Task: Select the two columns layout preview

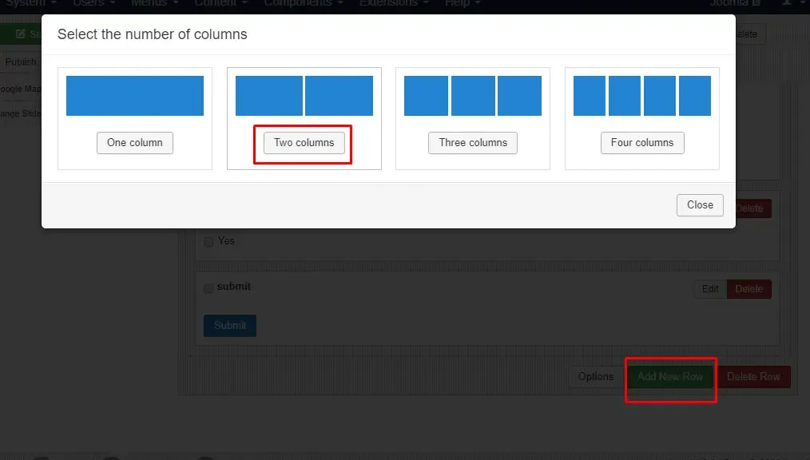Action: point(304,96)
